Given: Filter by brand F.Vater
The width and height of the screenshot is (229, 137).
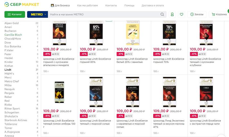Looking at the screenshot, I should coord(9,50).
